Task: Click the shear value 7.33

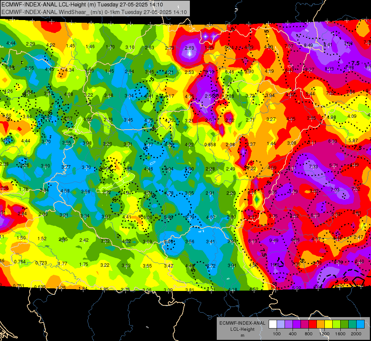Action: [x=313, y=167]
